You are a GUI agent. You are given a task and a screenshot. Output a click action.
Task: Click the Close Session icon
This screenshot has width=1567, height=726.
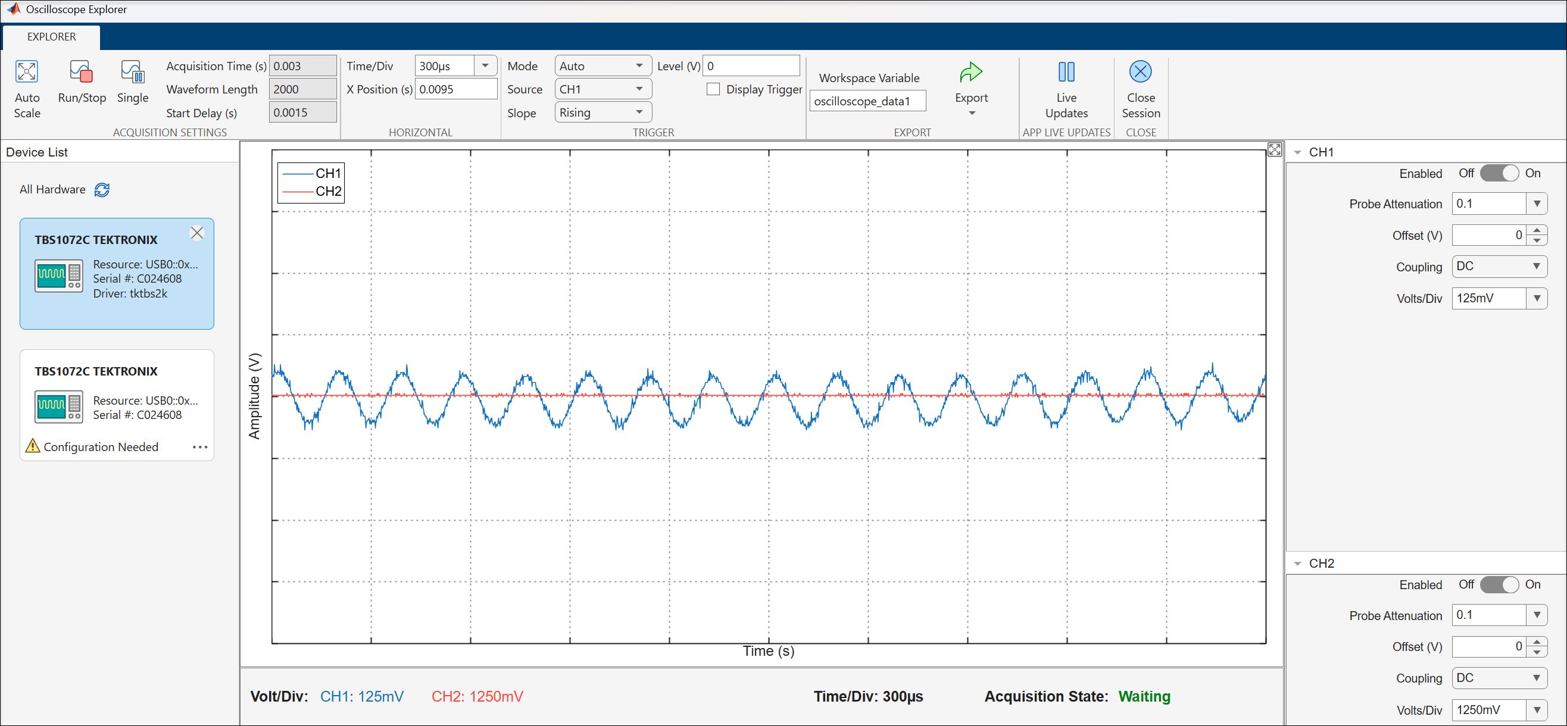(x=1140, y=72)
